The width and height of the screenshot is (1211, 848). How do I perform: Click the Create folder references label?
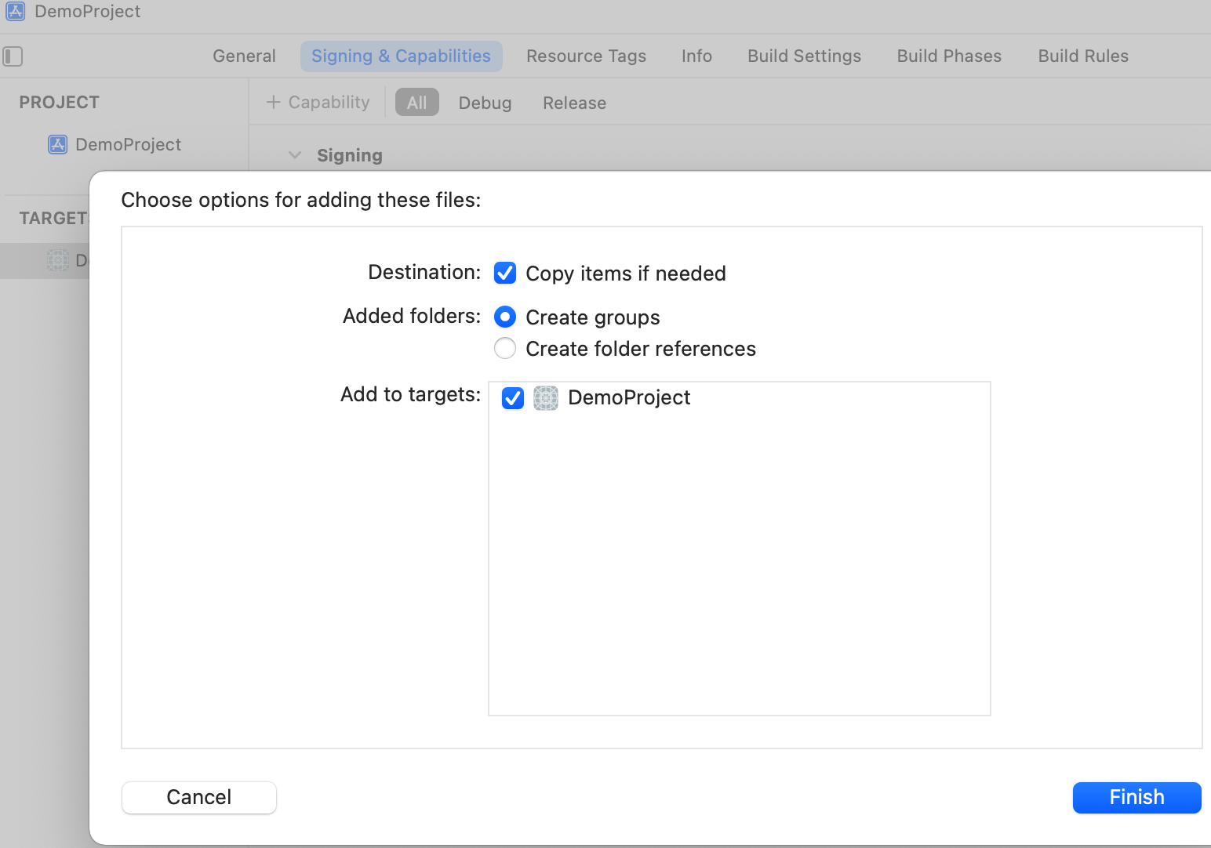pos(641,348)
